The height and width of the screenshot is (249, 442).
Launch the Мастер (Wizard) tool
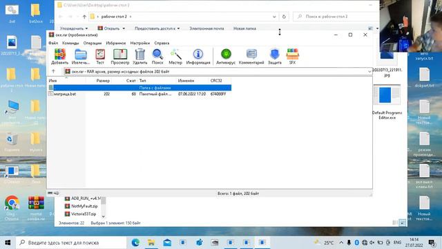point(175,56)
